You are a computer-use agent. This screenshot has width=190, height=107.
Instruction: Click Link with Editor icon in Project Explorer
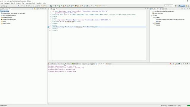[x=35, y=9]
